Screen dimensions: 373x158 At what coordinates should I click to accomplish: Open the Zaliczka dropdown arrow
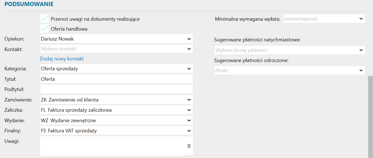coord(189,110)
